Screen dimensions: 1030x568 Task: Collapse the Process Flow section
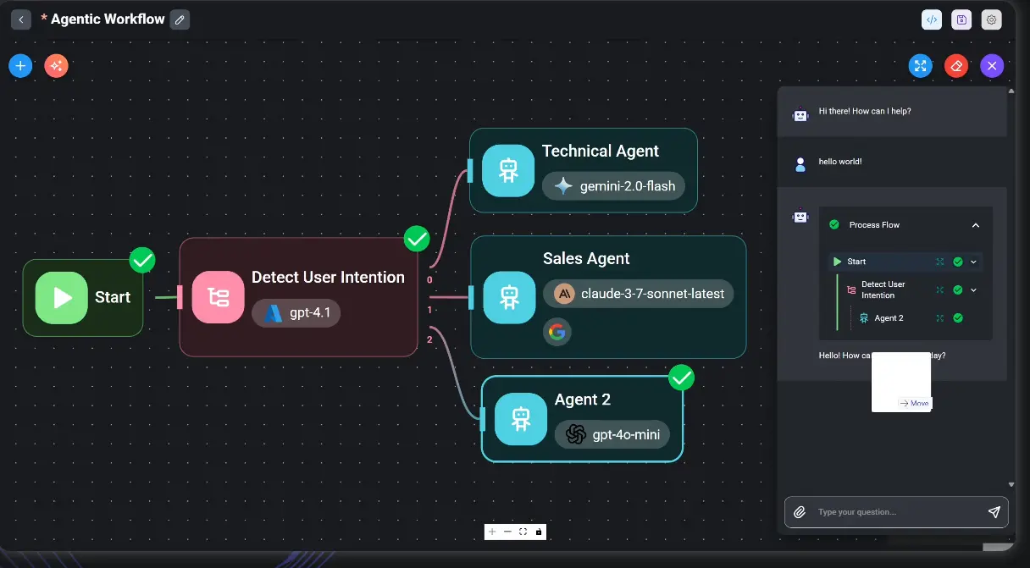click(976, 225)
